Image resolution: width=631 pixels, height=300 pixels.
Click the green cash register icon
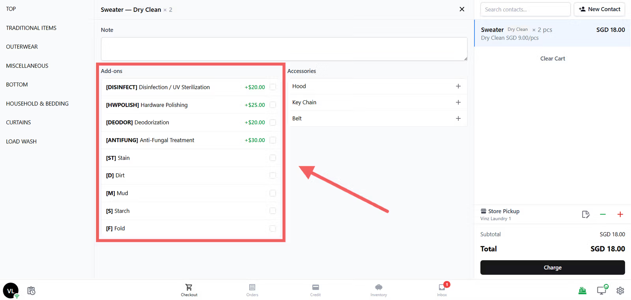point(582,291)
